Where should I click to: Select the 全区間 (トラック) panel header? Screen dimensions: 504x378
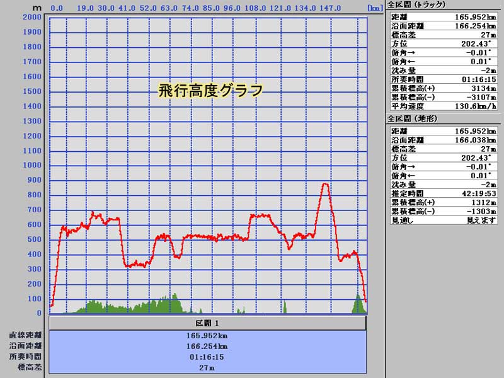tap(416, 4)
